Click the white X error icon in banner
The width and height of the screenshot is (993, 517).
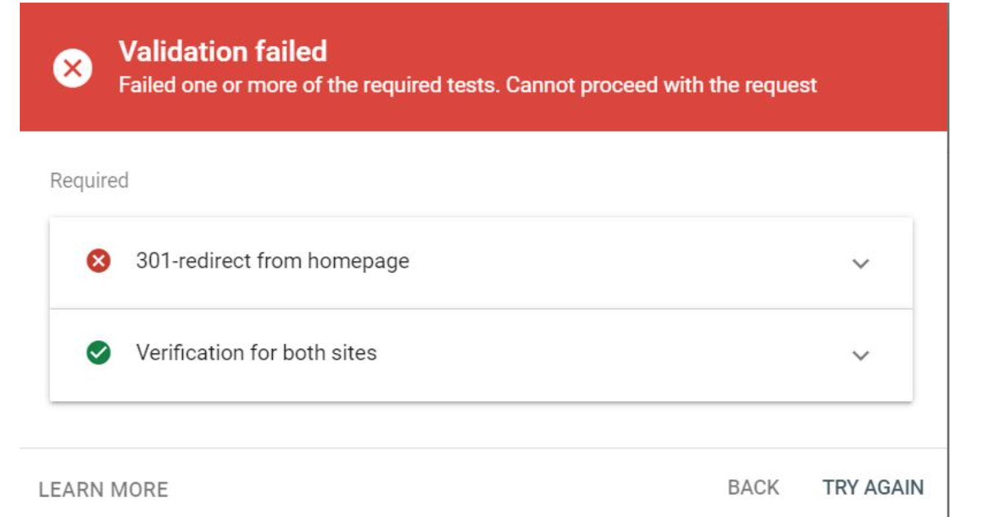tap(73, 68)
